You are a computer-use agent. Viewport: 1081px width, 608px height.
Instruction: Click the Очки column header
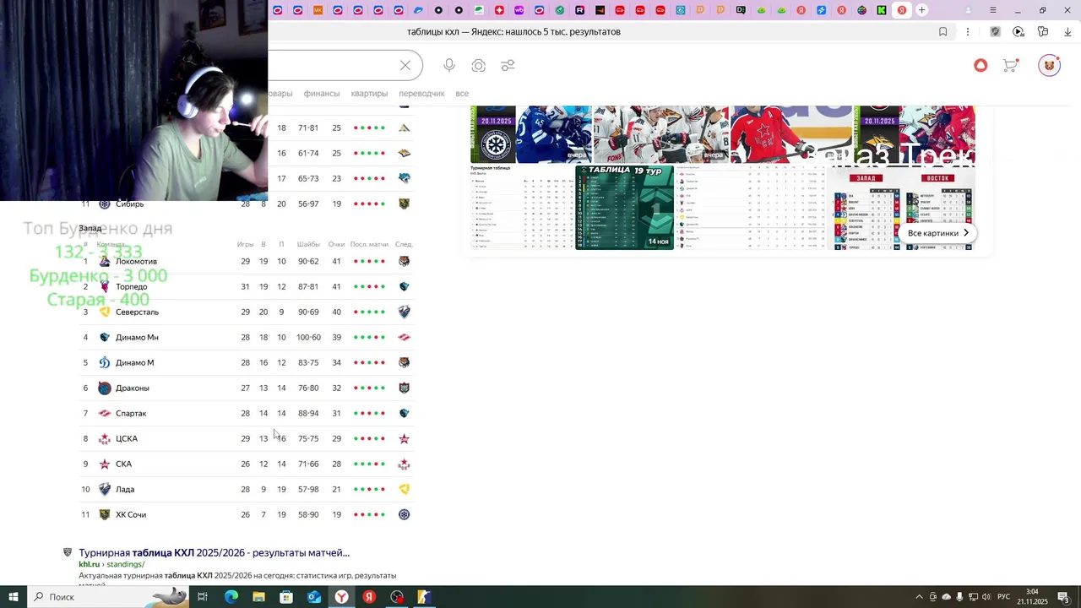[336, 245]
